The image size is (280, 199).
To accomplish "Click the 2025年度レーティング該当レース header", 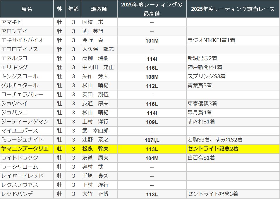I will click(x=233, y=9).
